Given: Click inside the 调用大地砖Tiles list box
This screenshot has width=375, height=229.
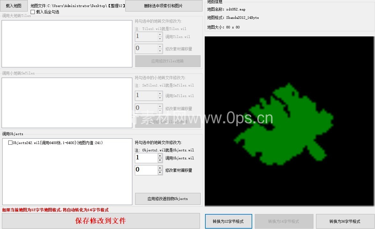Looking at the screenshot, I should 67,44.
